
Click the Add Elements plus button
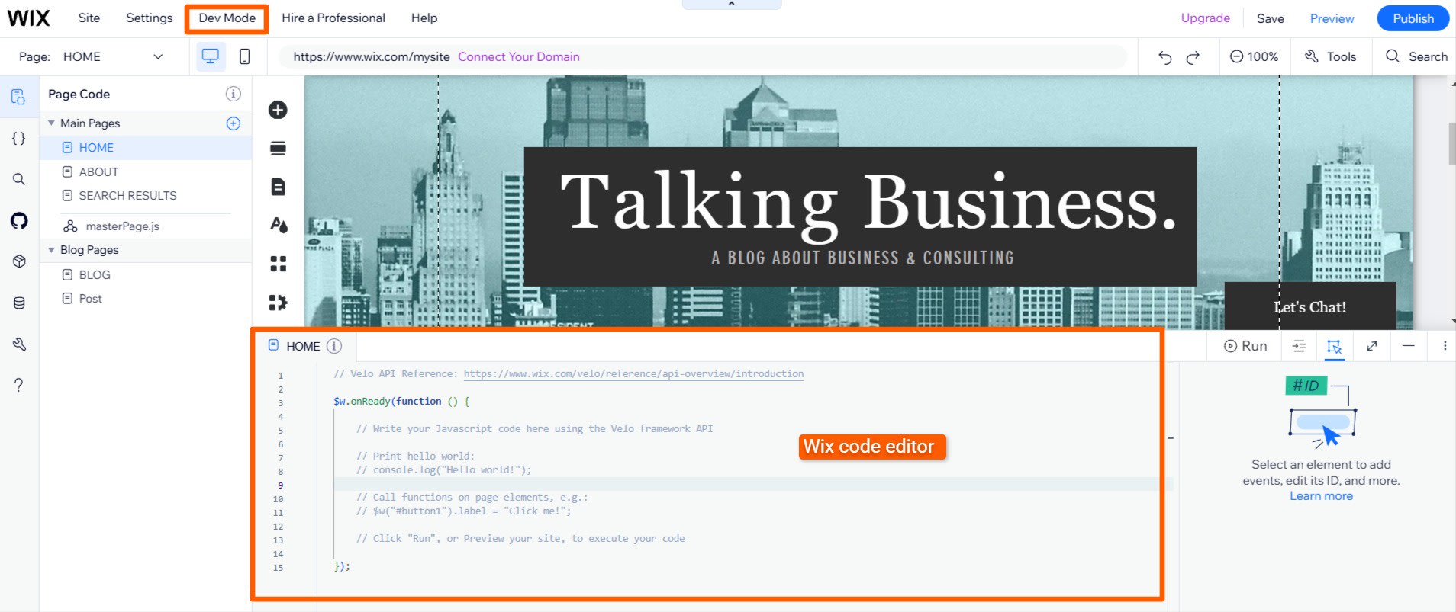coord(278,110)
